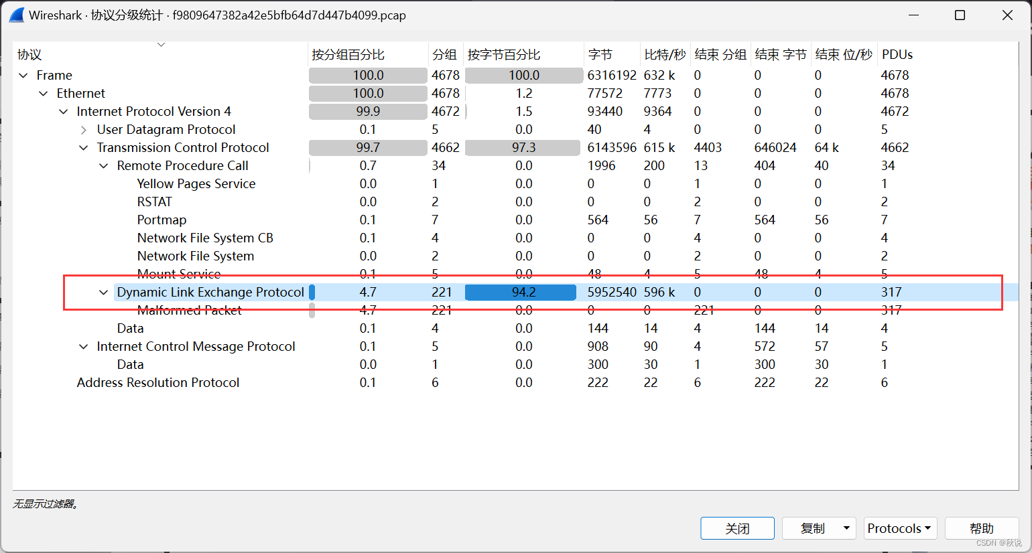Collapse the Frame tree node
The image size is (1032, 553).
(23, 76)
